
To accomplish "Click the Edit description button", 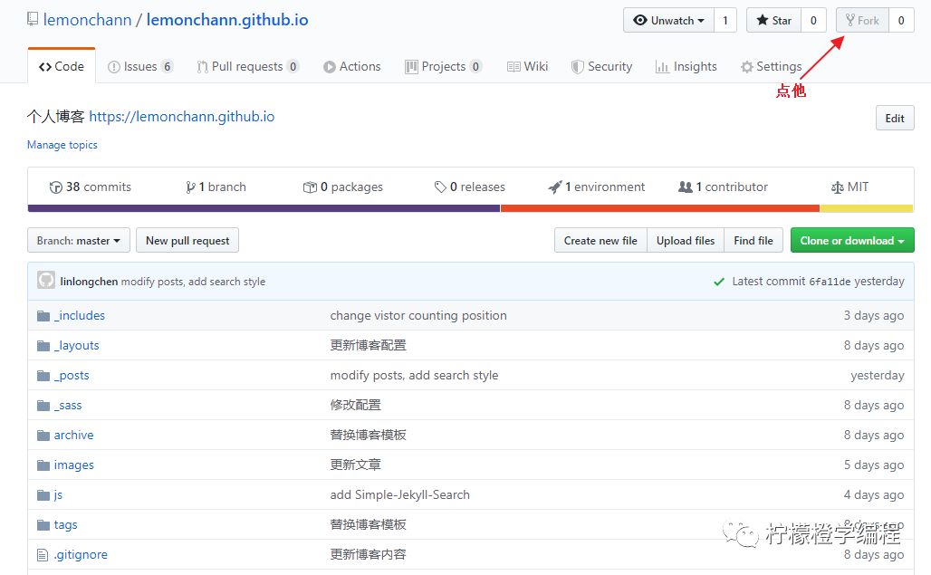I will tap(895, 118).
